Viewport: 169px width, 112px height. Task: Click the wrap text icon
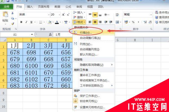click(x=117, y=15)
